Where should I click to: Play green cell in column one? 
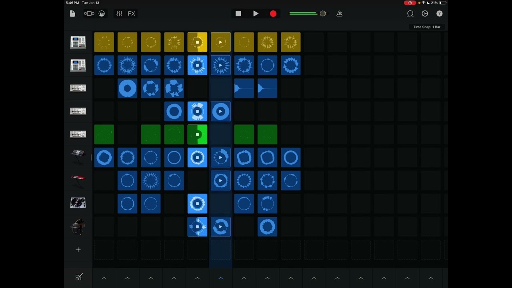coord(104,134)
